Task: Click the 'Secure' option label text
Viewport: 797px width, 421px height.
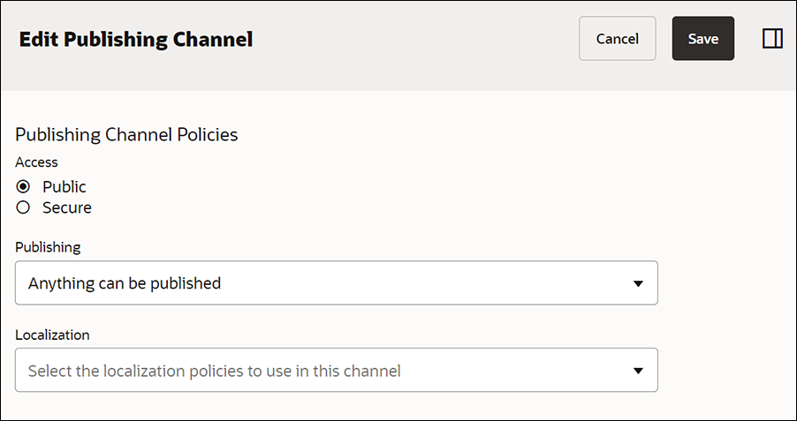Action: [67, 208]
